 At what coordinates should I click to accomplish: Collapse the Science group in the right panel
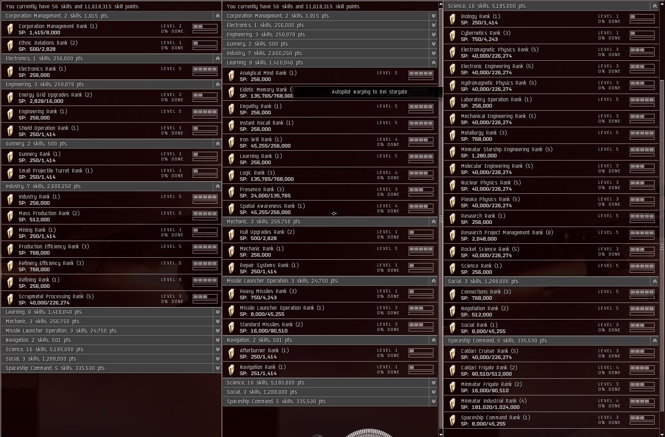(x=655, y=6)
